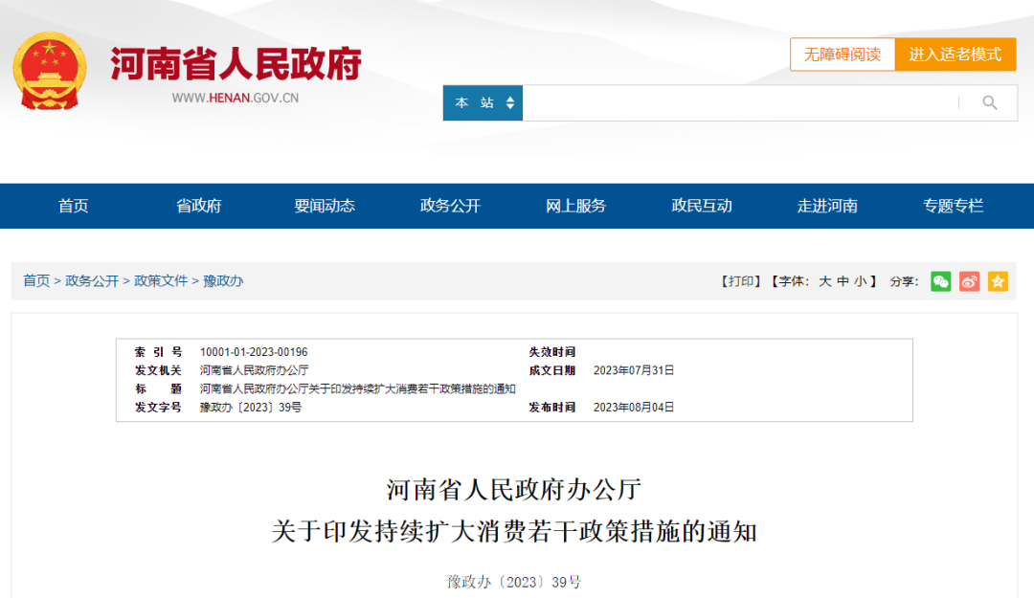The height and width of the screenshot is (598, 1034).
Task: Click the WWW.HENAN.GOV.CN address text
Action: pos(236,98)
